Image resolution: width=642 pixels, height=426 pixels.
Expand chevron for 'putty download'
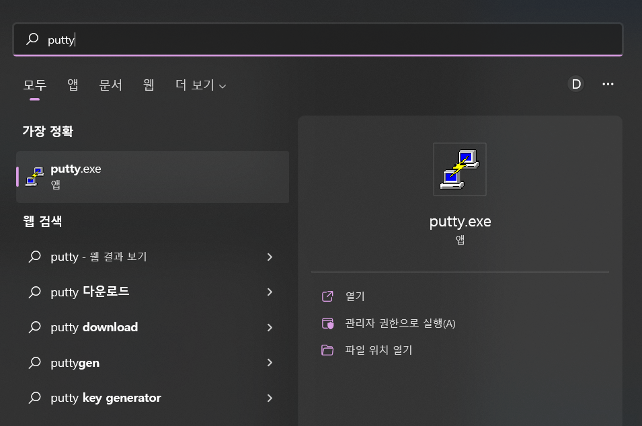pyautogui.click(x=270, y=327)
